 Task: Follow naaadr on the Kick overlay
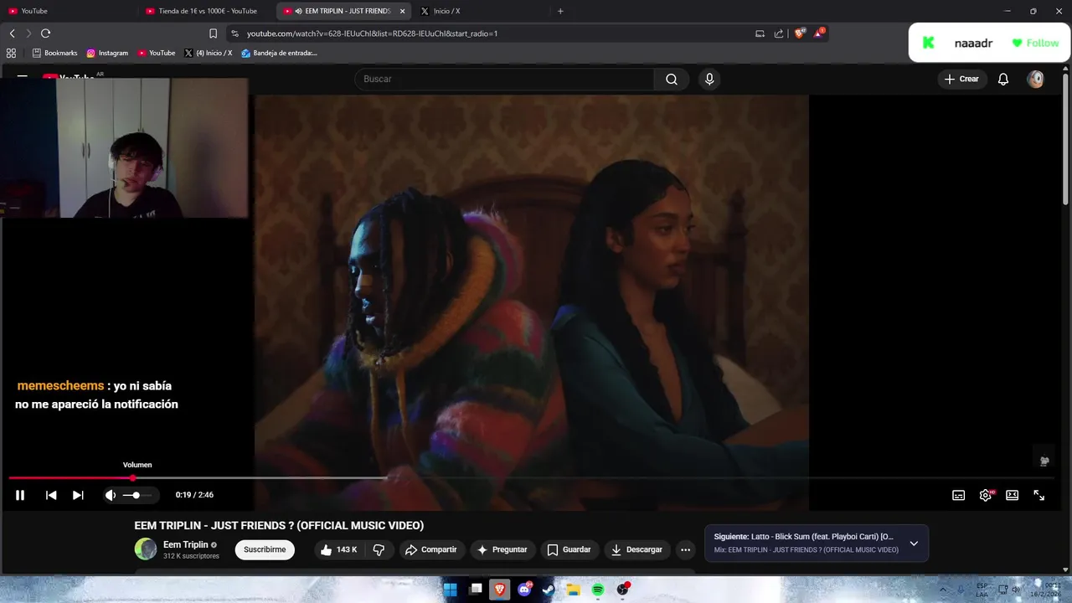[x=1035, y=43]
